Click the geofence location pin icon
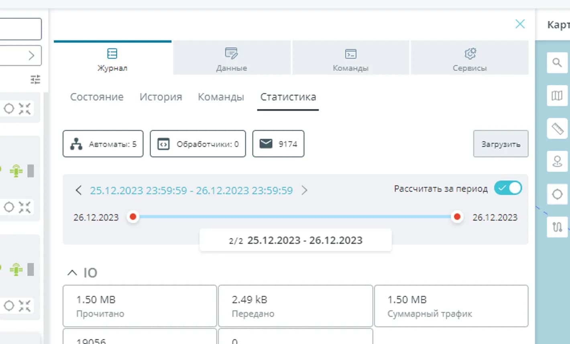Screen dimensions: 570x344 [x=557, y=162]
